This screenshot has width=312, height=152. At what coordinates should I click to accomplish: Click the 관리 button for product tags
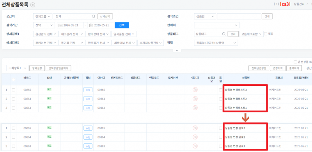click(x=233, y=34)
